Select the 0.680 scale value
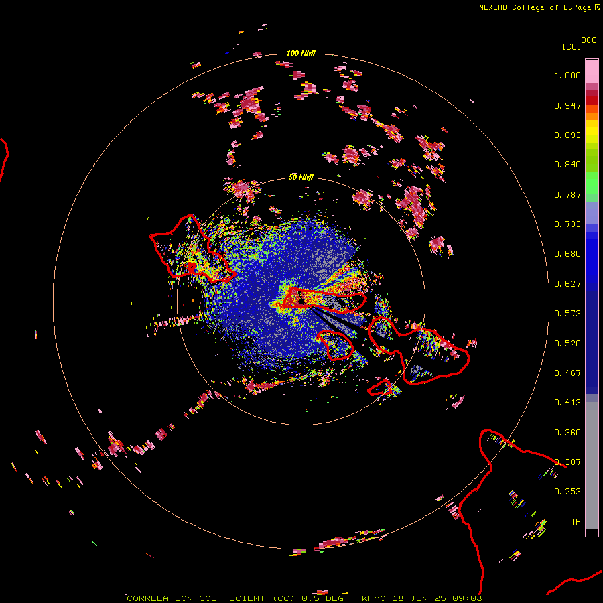Viewport: 603px width, 603px height. (x=567, y=254)
